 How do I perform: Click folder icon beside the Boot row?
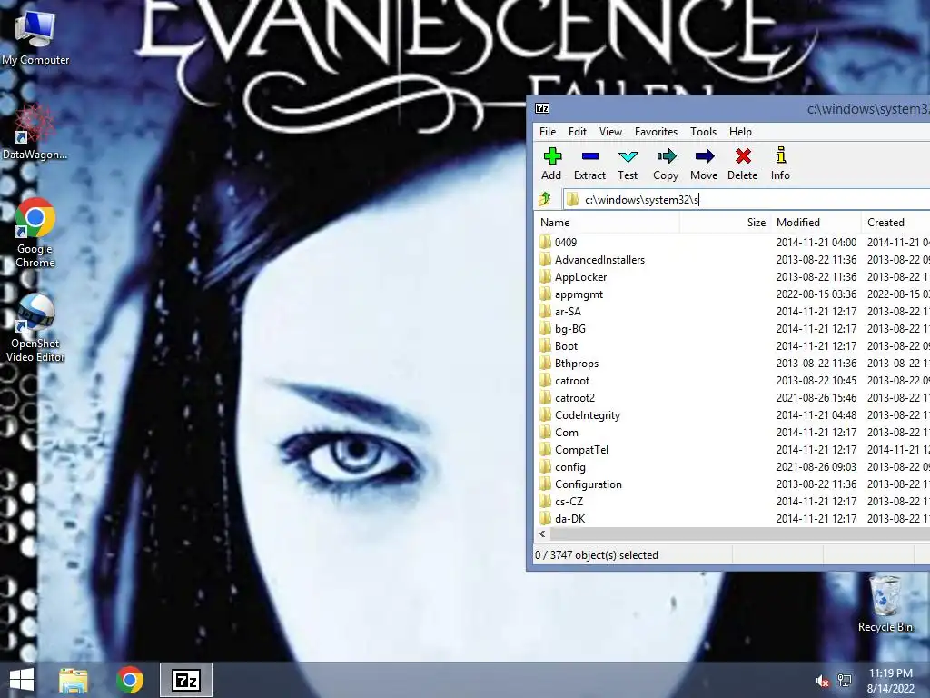pyautogui.click(x=546, y=346)
